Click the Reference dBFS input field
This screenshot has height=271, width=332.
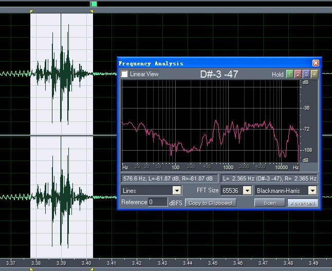coord(157,203)
